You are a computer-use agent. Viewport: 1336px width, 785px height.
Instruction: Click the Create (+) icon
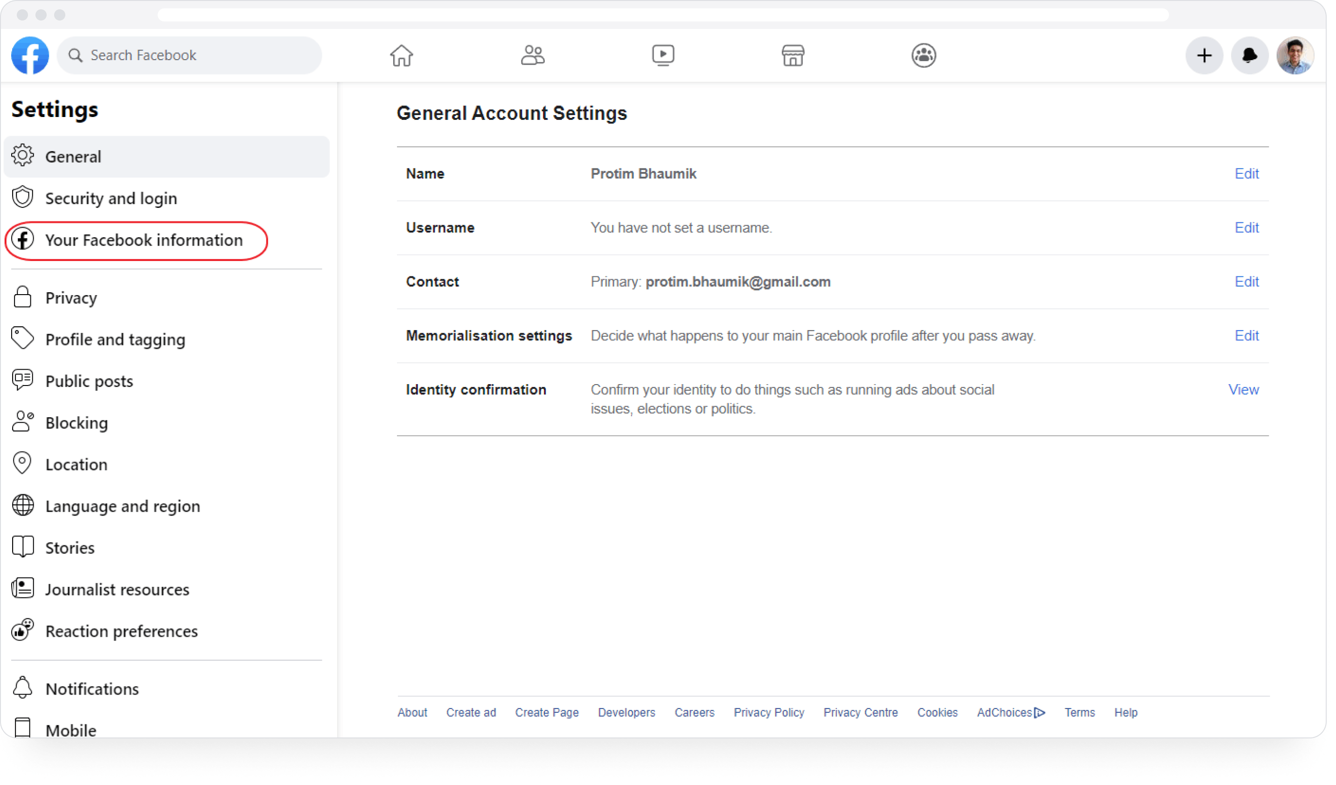(1204, 54)
